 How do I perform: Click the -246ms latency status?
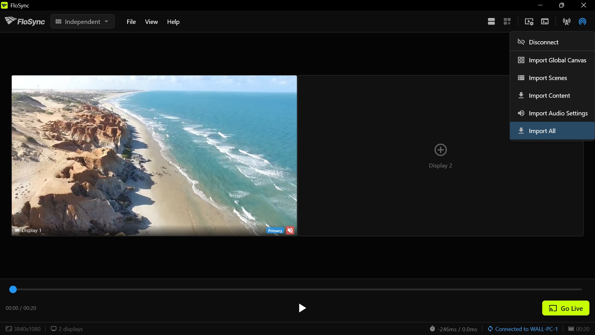pyautogui.click(x=453, y=329)
